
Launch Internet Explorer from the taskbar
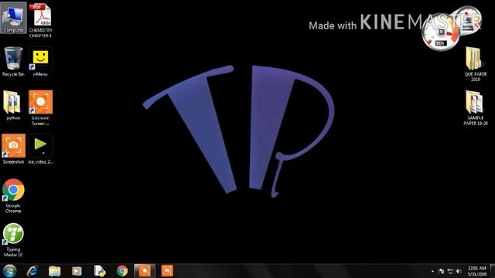[x=32, y=271]
